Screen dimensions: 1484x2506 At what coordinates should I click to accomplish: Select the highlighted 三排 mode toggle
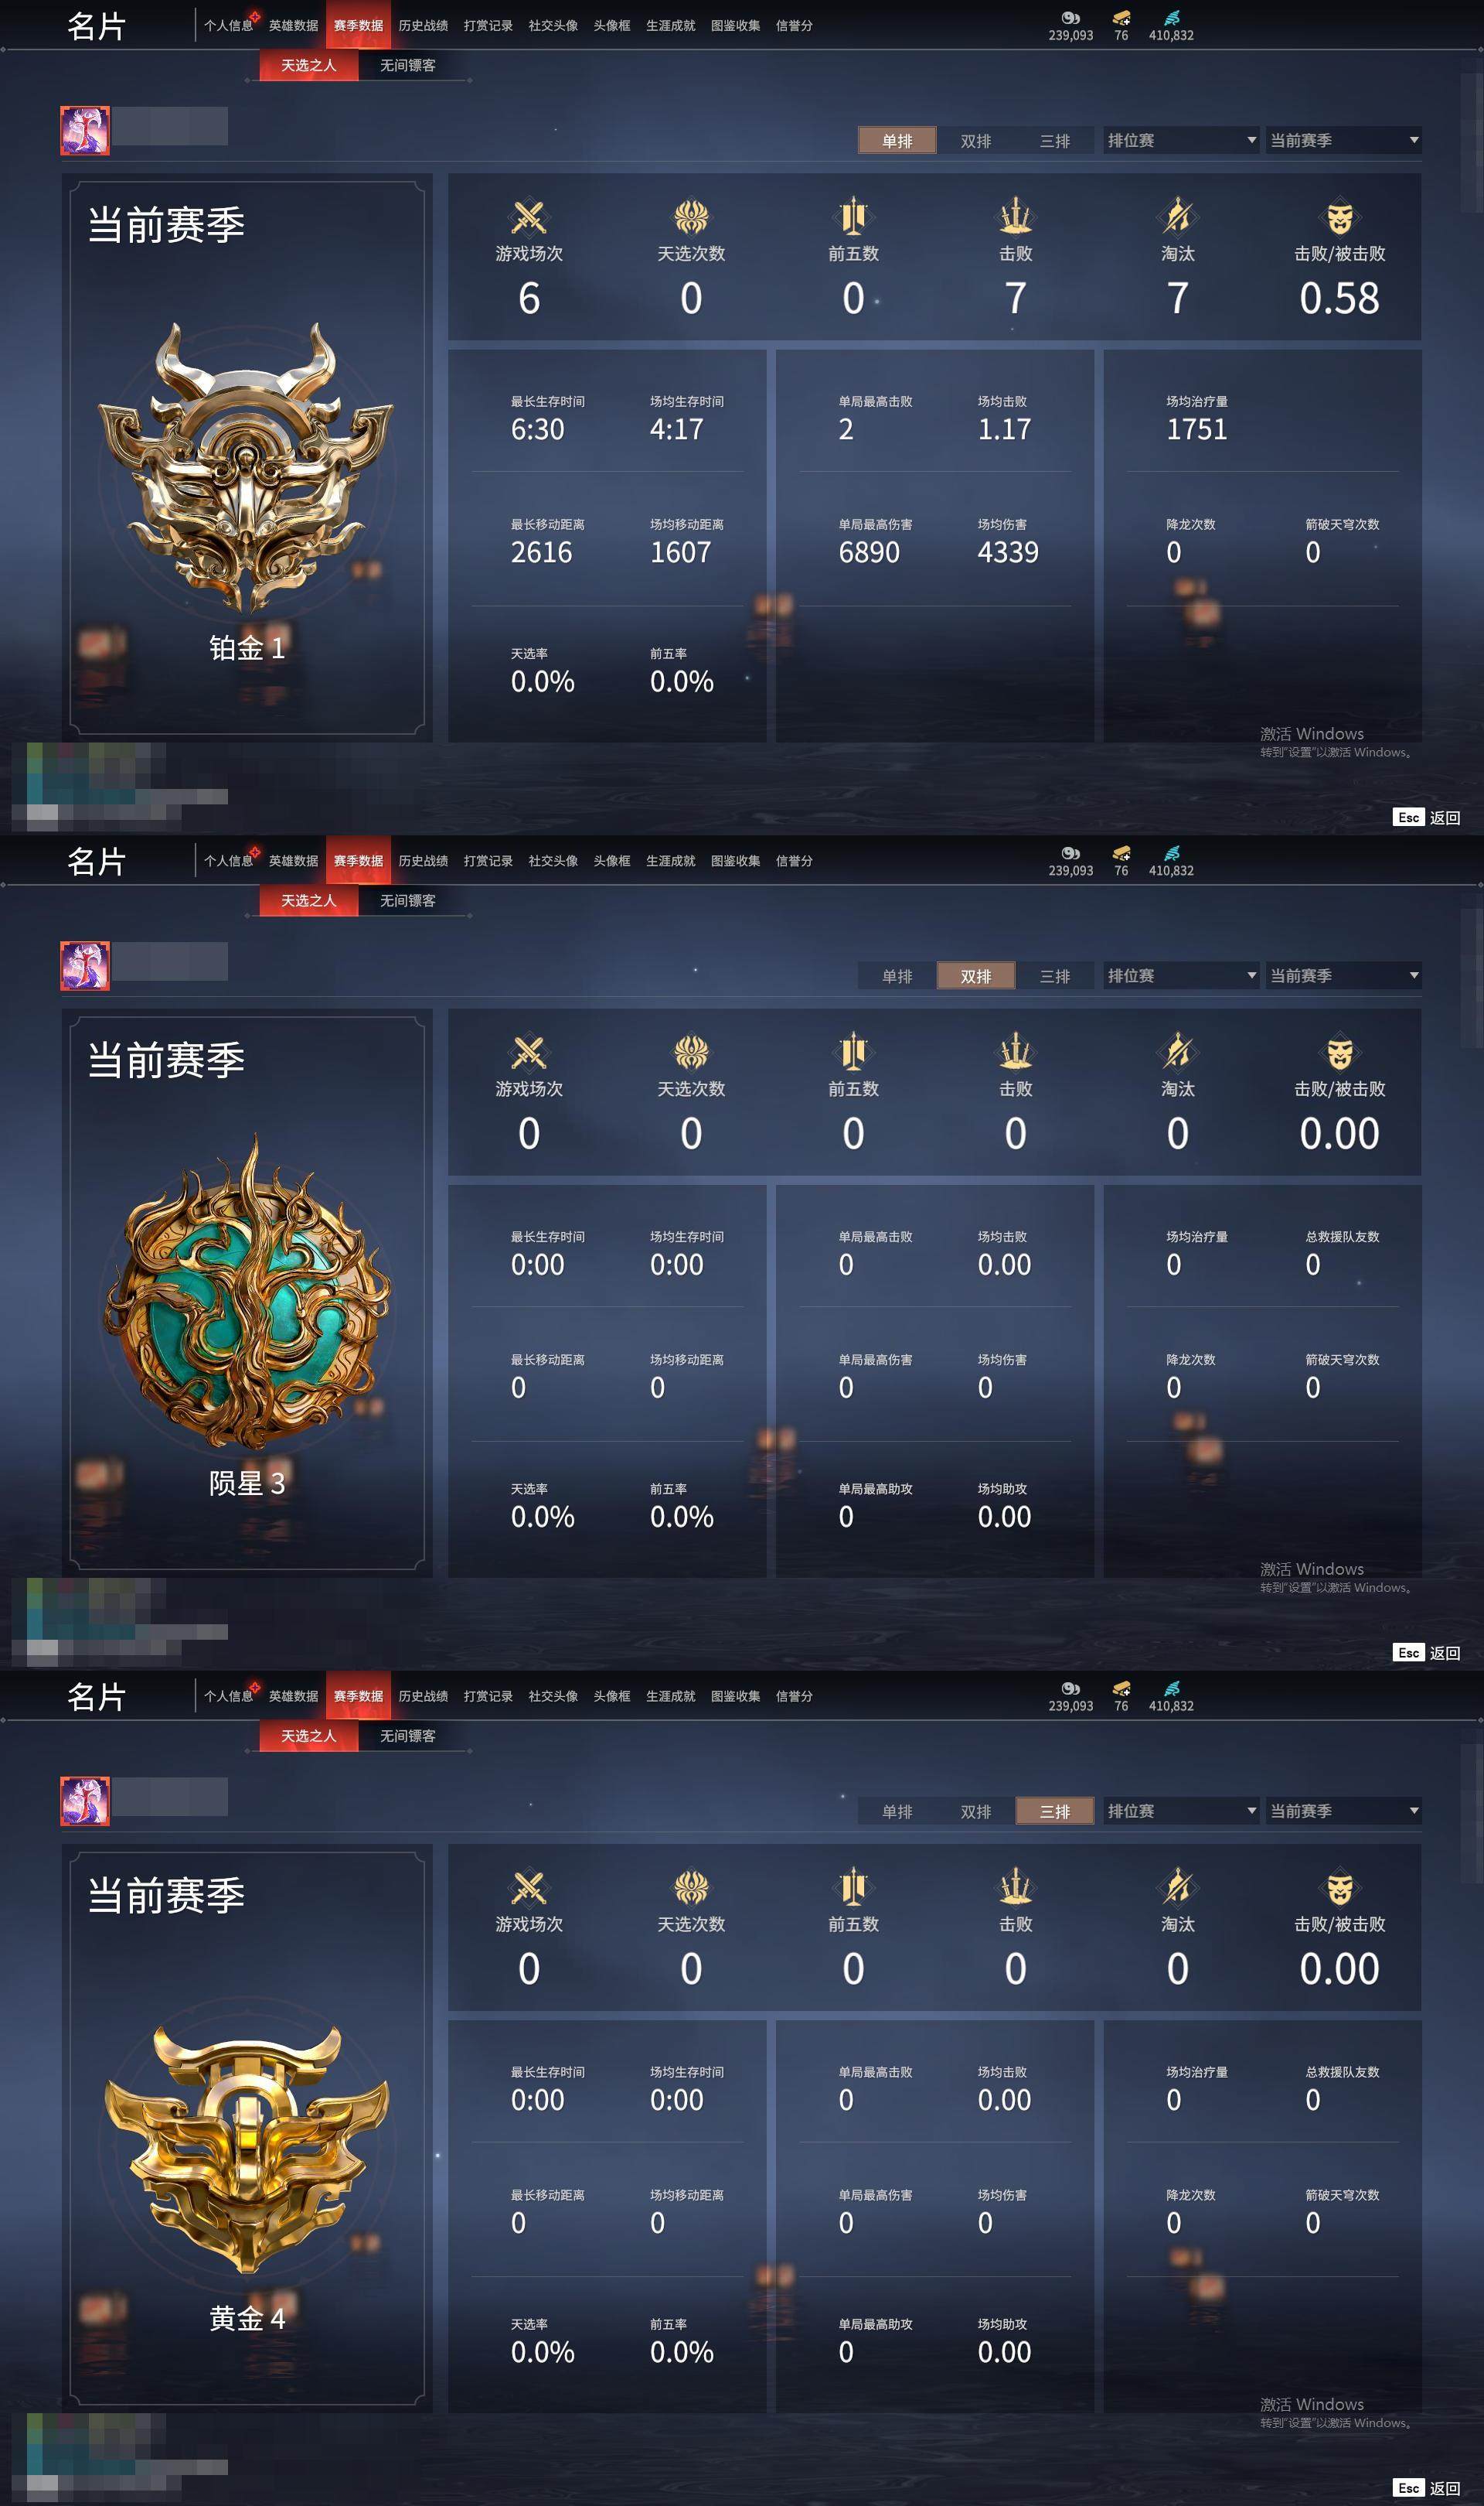pos(1055,1811)
